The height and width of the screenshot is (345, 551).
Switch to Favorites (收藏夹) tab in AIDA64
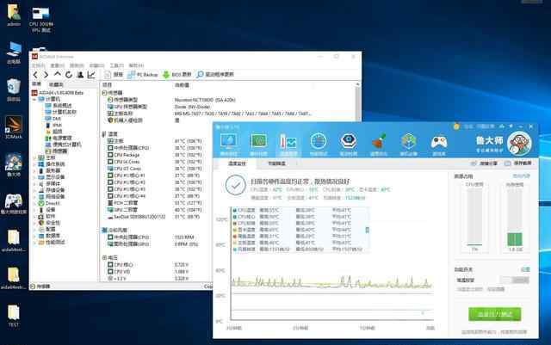pyautogui.click(x=56, y=84)
